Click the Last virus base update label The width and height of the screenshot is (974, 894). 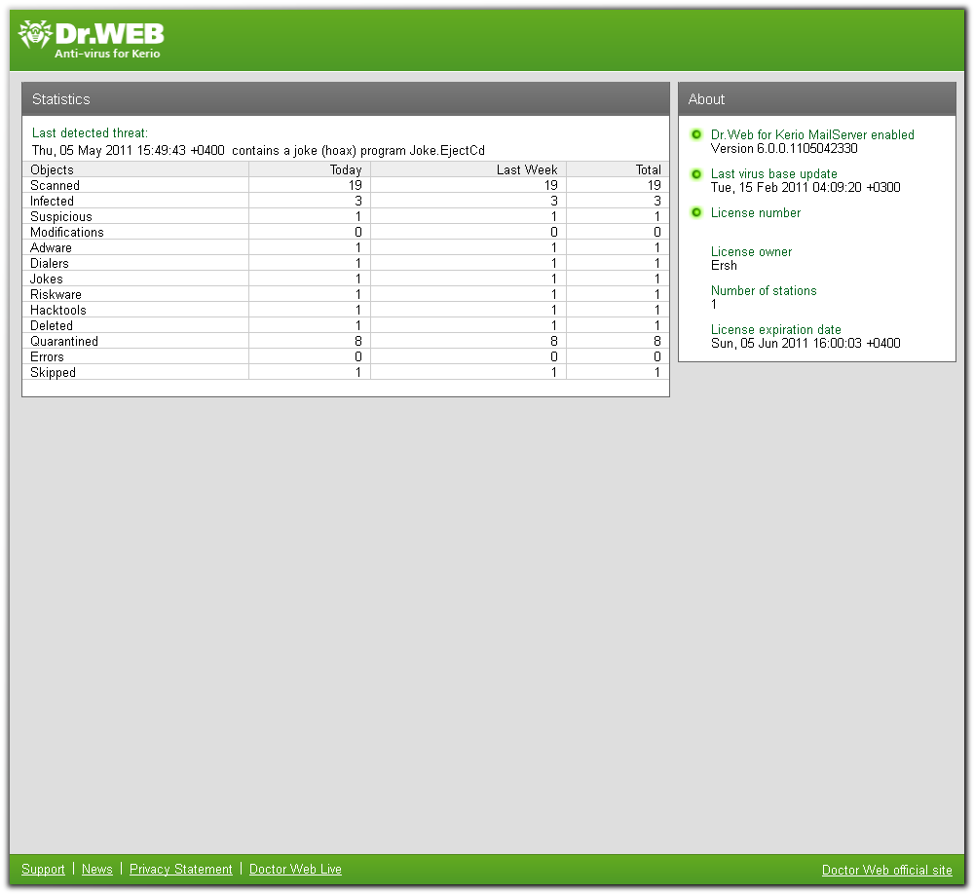774,174
